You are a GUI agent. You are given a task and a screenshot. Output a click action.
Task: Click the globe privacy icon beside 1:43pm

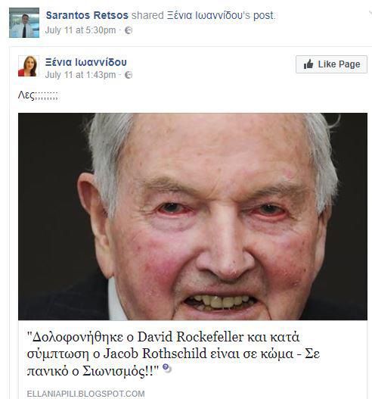129,75
